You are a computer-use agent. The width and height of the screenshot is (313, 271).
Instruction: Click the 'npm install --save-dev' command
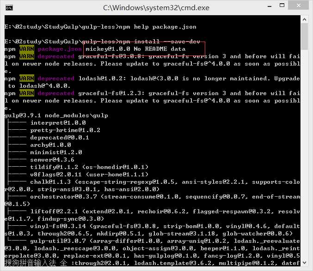click(160, 42)
